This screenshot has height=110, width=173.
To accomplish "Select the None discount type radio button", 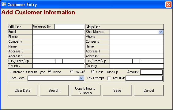I will point(50,72).
